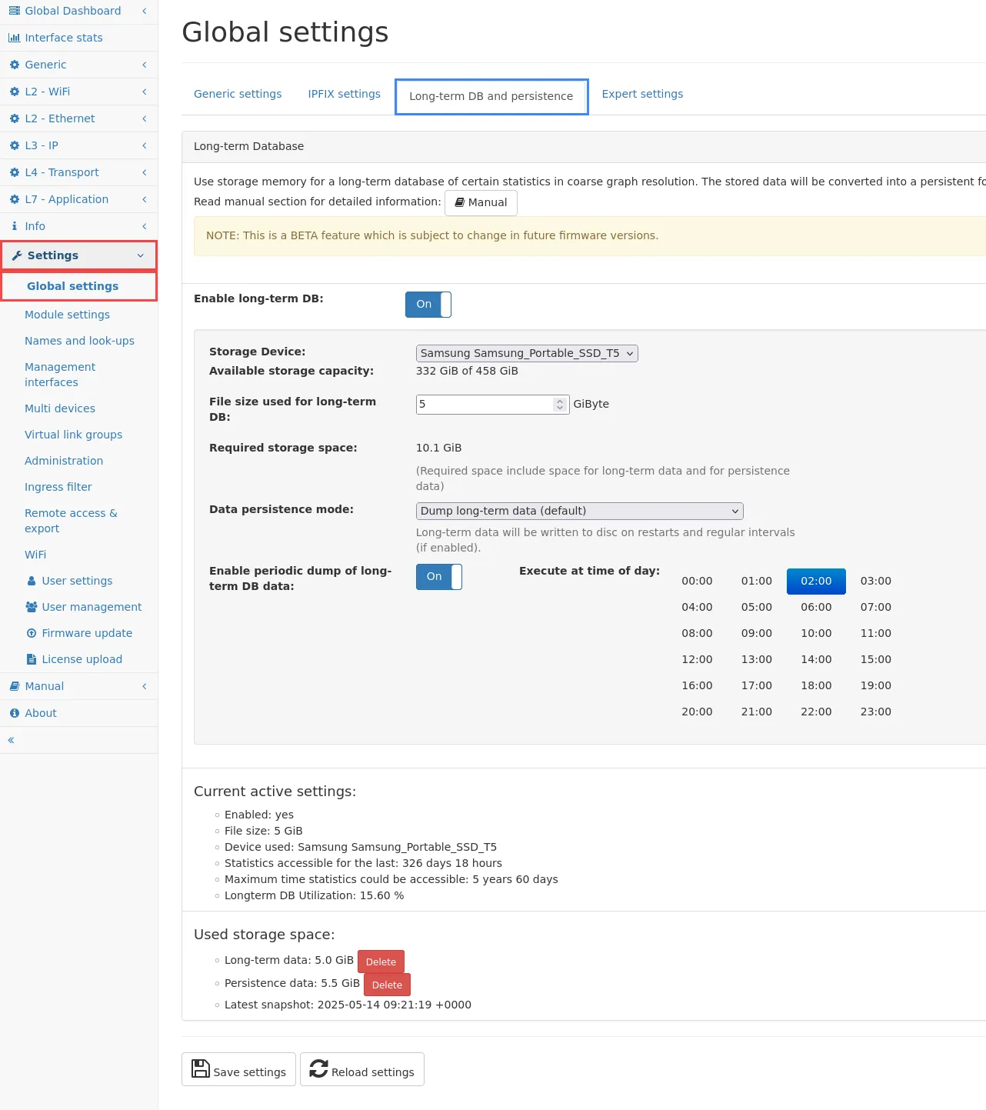
Task: Collapse the sidebar using the chevron icon
Action: pos(11,739)
